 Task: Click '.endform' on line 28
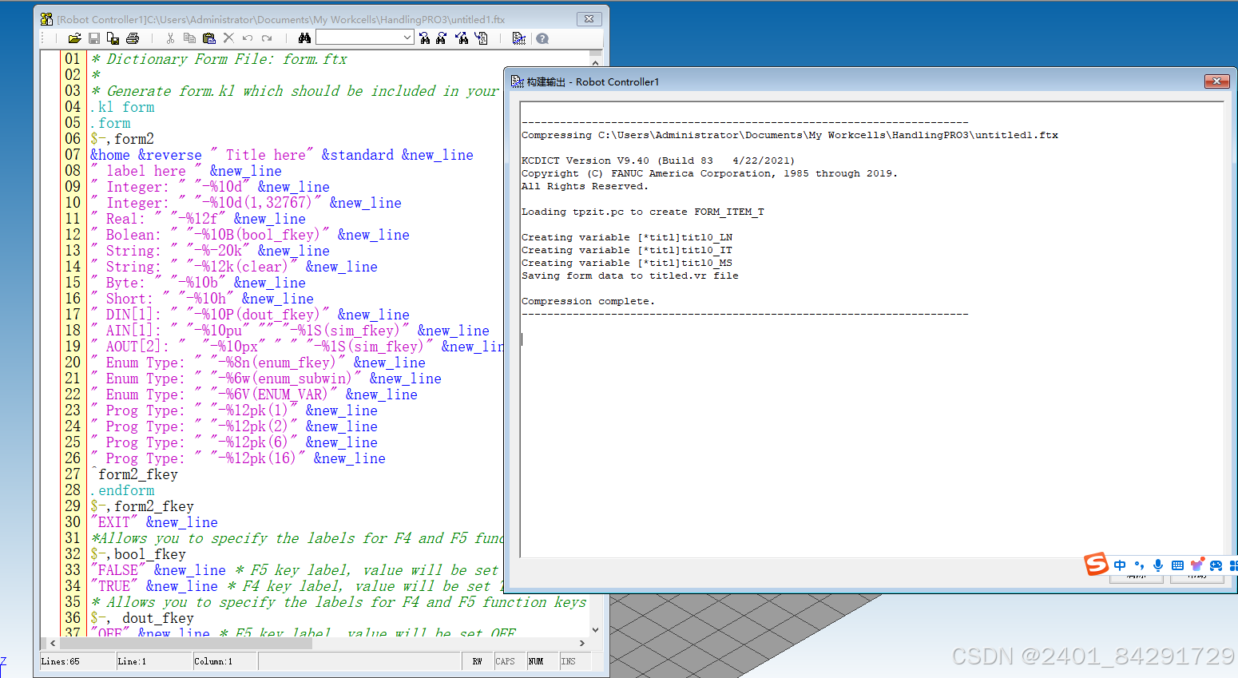122,490
